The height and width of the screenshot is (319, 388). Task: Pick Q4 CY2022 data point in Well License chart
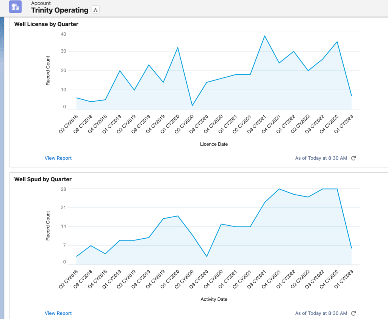pos(337,42)
